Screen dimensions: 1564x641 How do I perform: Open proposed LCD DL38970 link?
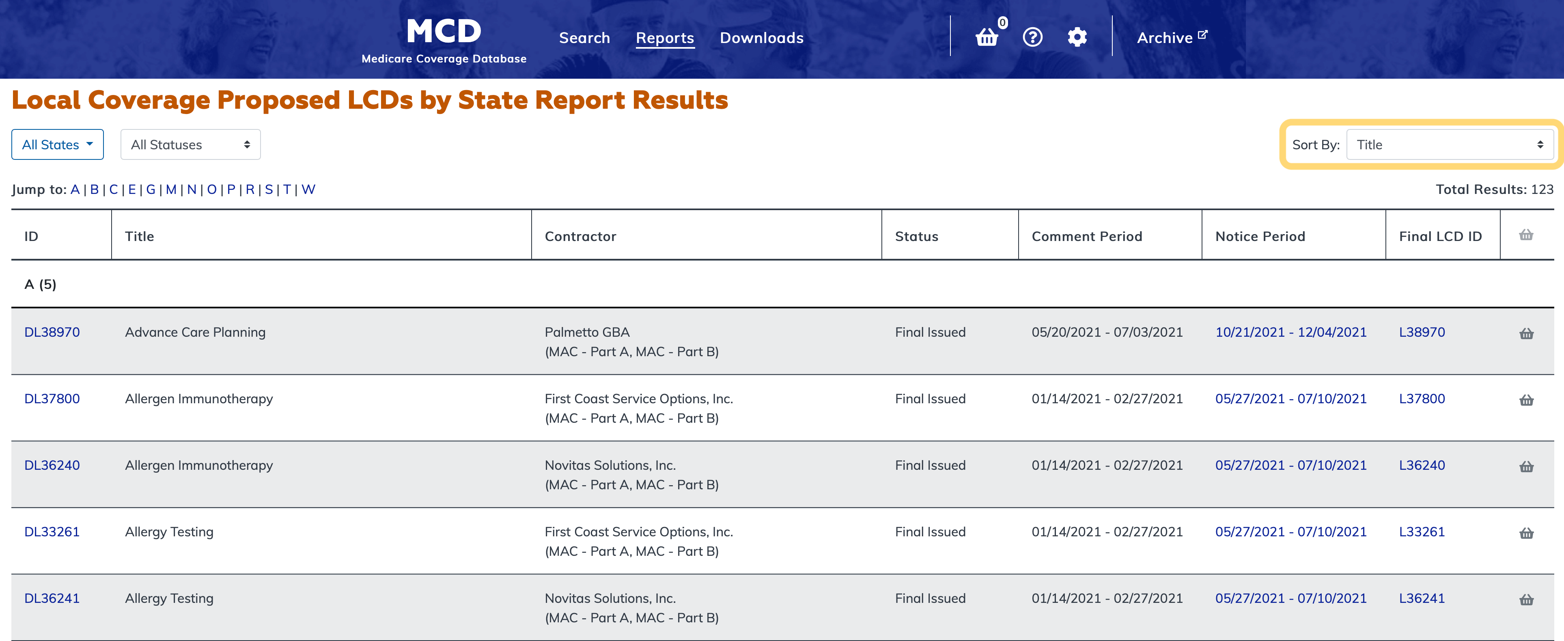(52, 332)
